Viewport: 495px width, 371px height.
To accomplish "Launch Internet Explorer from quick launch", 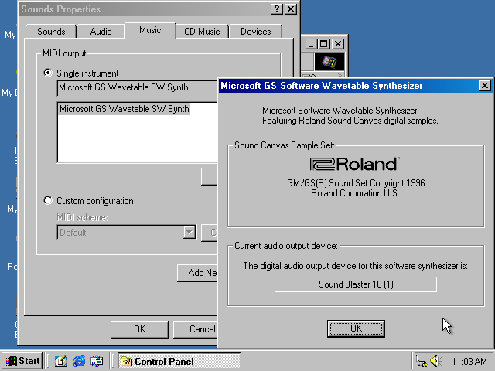I will coord(79,361).
